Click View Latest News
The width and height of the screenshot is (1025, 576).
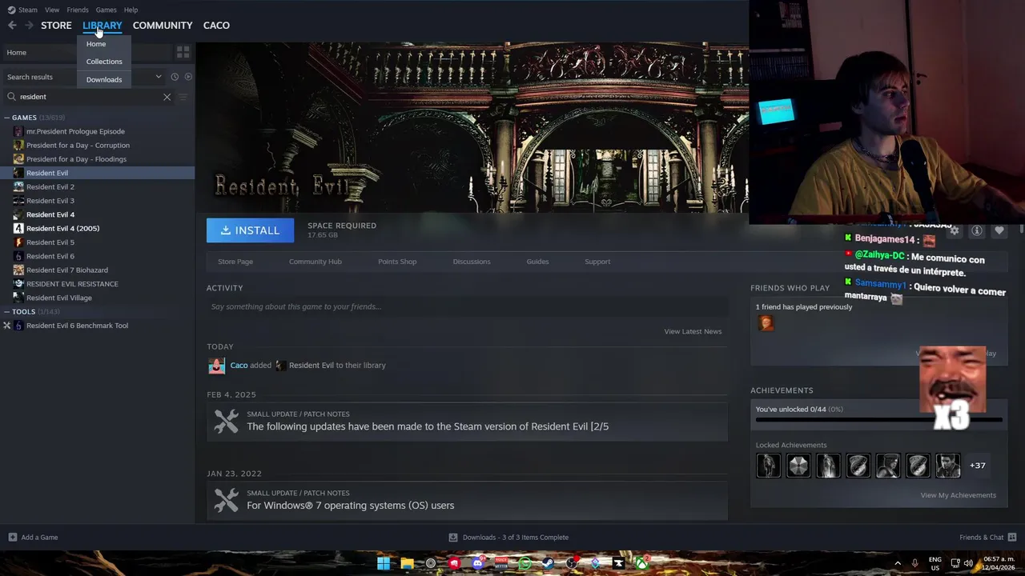click(693, 331)
